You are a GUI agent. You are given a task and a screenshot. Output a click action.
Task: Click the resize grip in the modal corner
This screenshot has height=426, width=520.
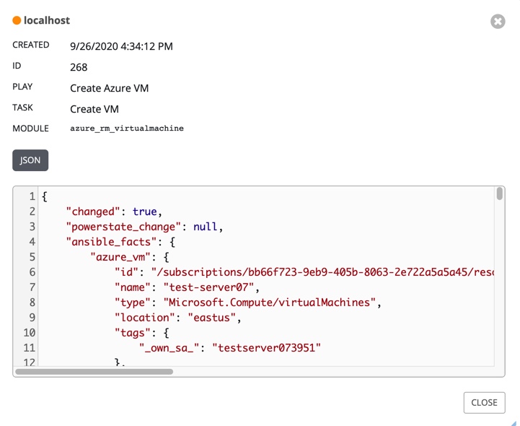tap(513, 422)
